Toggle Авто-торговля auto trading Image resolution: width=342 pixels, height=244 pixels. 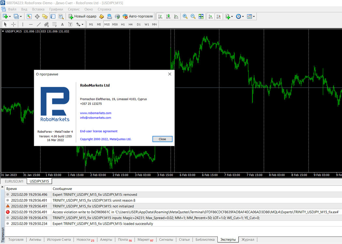pyautogui.click(x=138, y=16)
